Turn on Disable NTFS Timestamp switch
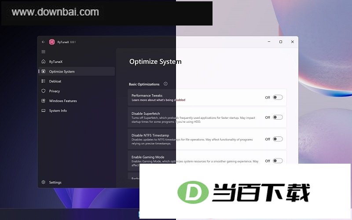Screen dimensions: 352x220 tap(278, 139)
